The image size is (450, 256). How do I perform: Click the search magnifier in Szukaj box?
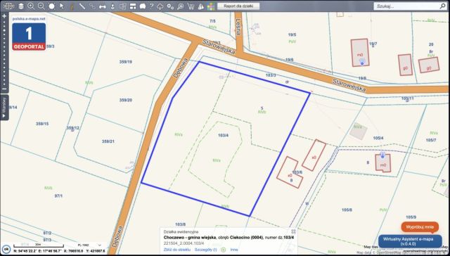coord(442,6)
